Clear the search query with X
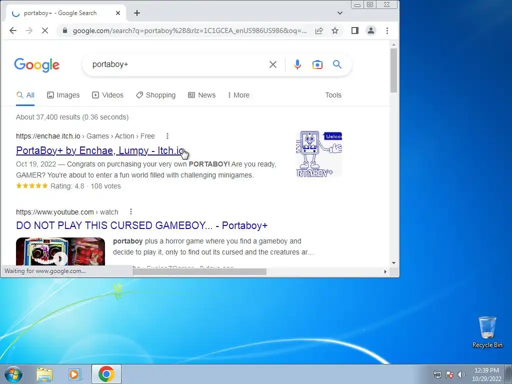This screenshot has width=512, height=384. (273, 64)
